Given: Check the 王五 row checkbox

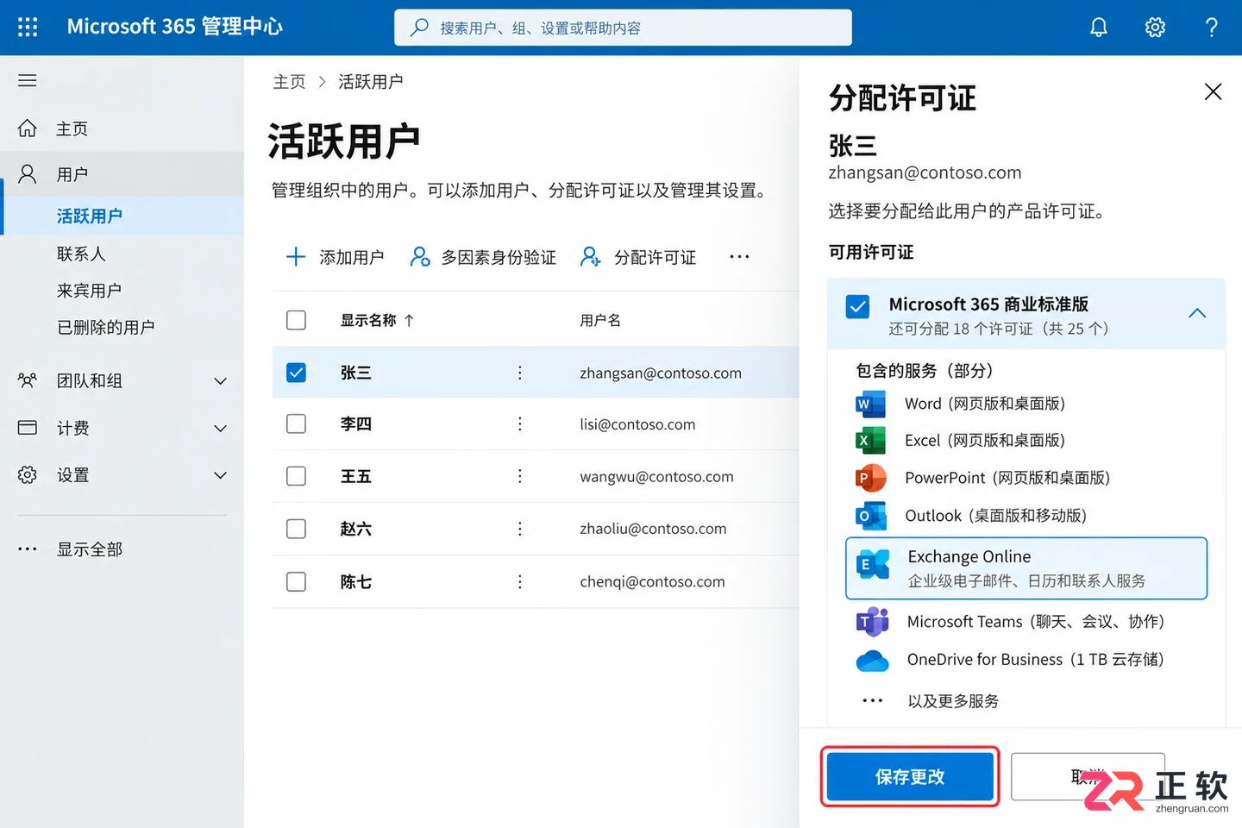Looking at the screenshot, I should (x=296, y=476).
